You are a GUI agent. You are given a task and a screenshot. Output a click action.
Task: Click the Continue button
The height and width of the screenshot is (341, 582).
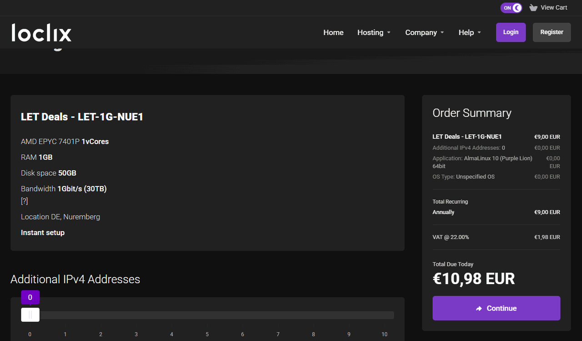tap(496, 308)
